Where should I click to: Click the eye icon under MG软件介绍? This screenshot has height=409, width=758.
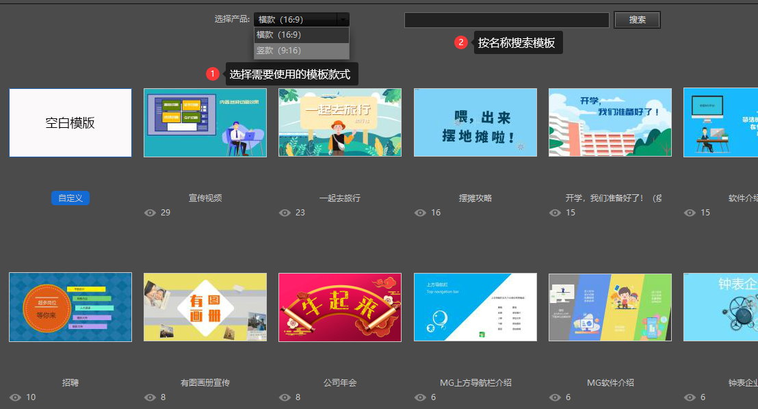click(555, 397)
